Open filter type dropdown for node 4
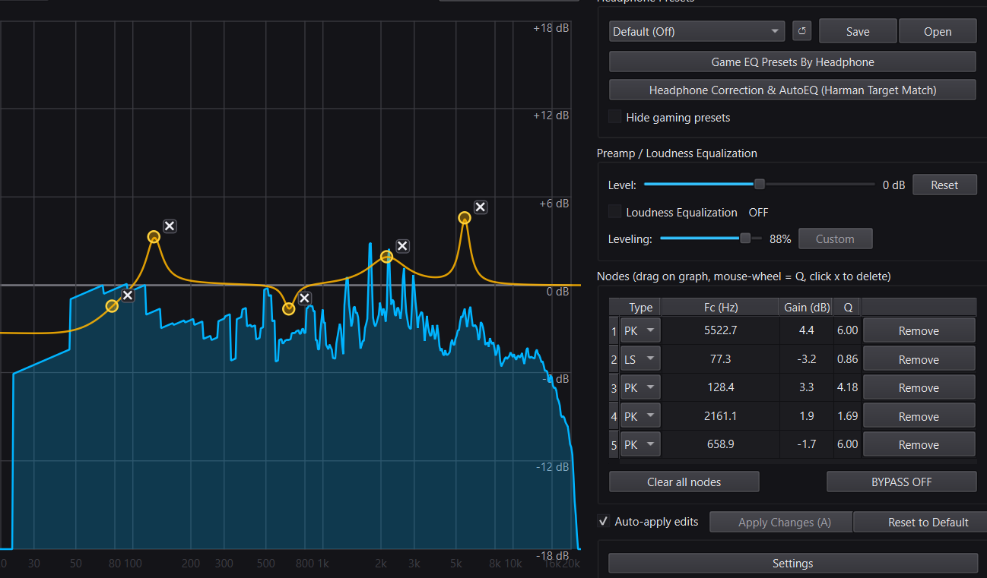The image size is (987, 578). click(x=640, y=416)
